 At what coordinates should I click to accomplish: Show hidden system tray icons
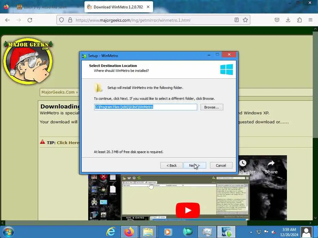[x=251, y=232]
